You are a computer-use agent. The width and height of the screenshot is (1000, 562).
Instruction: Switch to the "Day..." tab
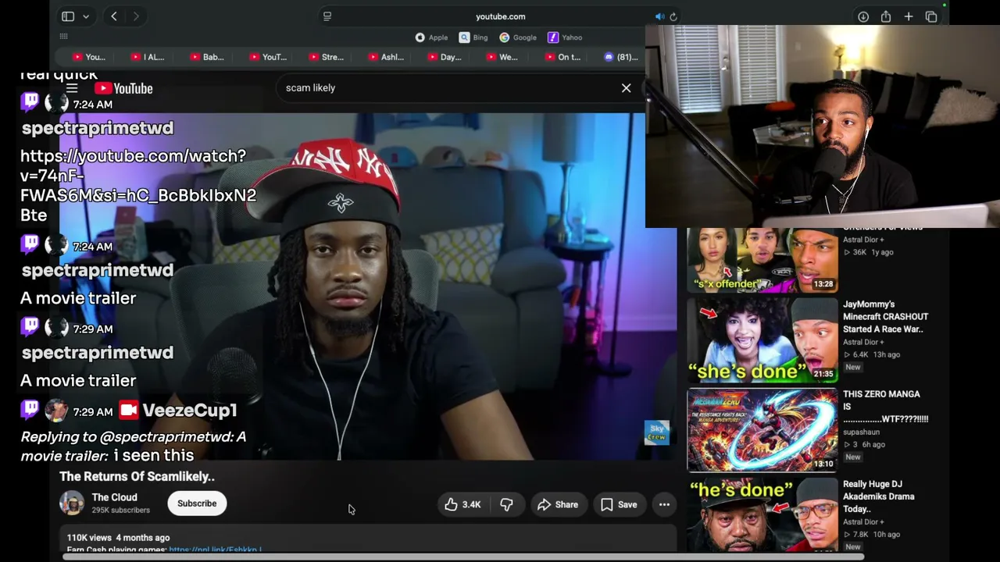click(x=445, y=57)
